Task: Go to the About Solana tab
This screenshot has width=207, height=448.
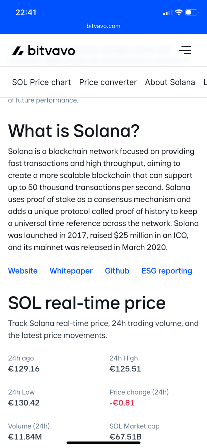Action: 170,82
